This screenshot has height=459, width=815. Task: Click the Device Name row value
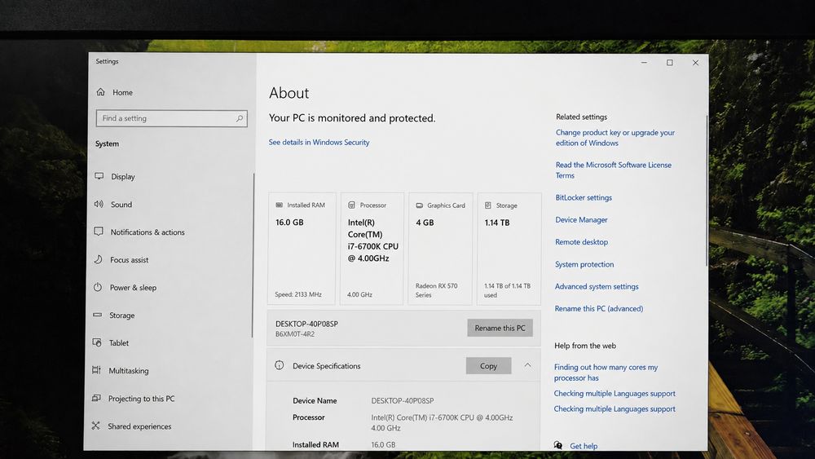click(403, 401)
